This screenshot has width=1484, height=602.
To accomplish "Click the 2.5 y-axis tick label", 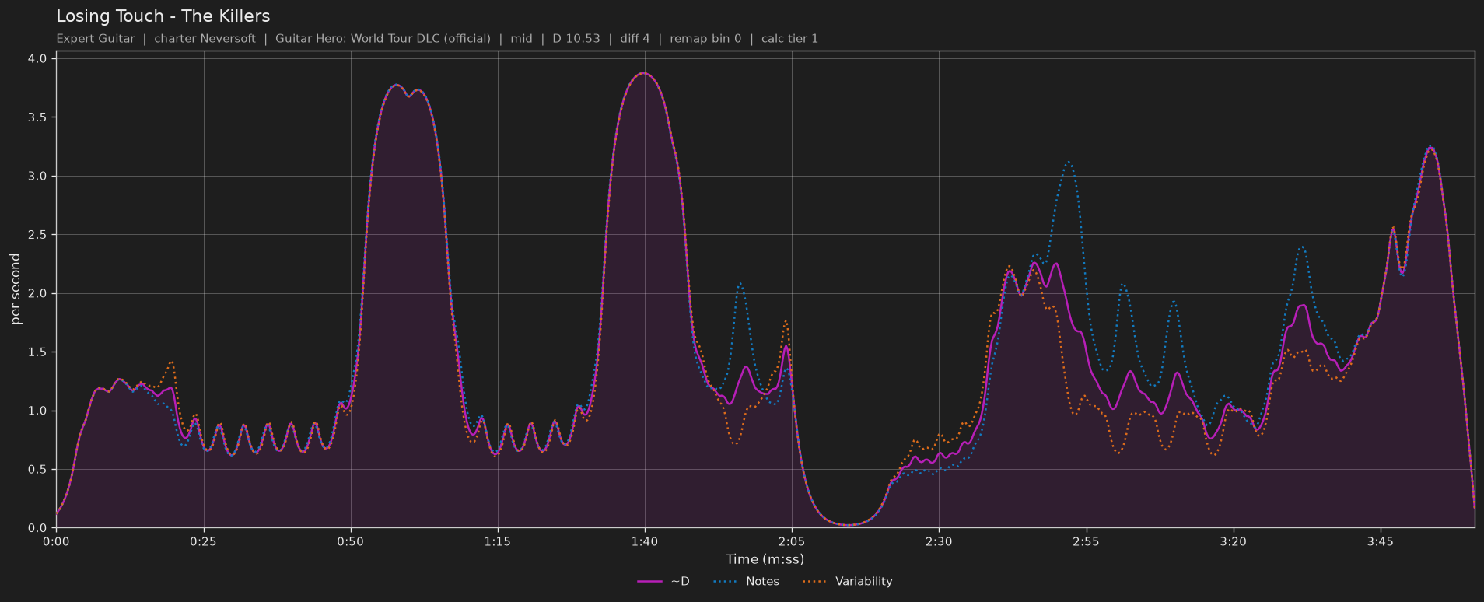I will coord(38,235).
